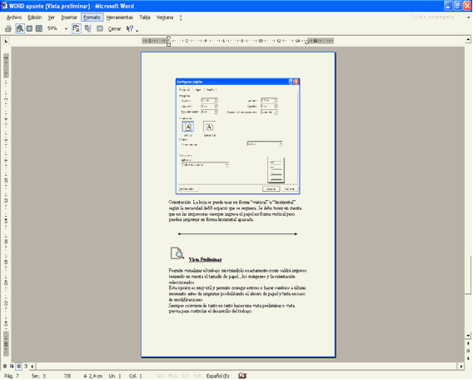The image size is (473, 380).
Task: Click the right indent marker on ruler
Action: coord(306,42)
